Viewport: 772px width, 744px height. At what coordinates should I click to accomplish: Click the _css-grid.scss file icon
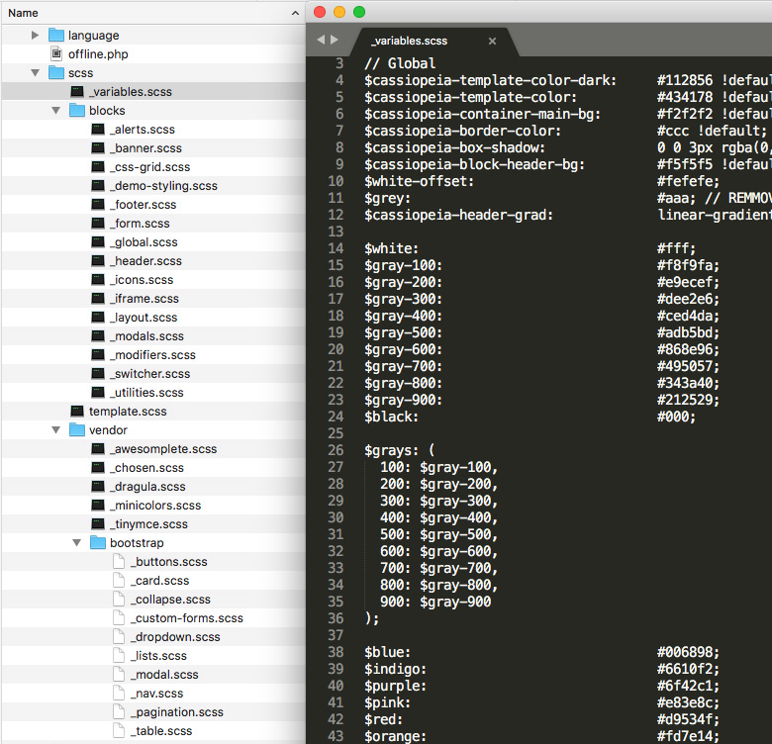[98, 166]
